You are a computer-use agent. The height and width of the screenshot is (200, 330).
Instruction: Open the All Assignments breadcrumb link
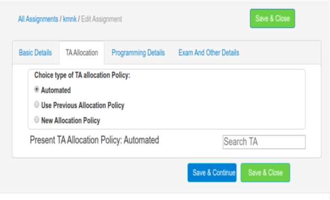37,19
